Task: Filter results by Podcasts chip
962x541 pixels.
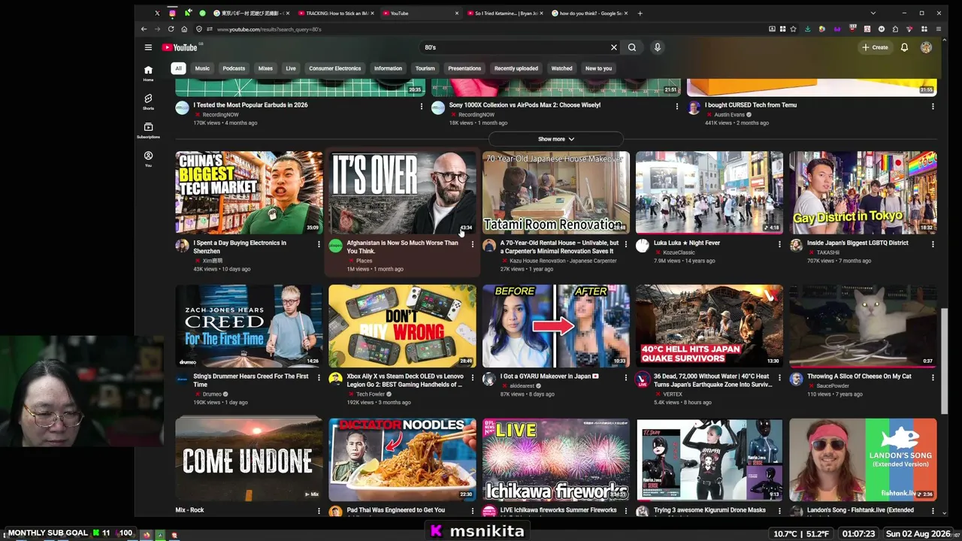Action: [x=234, y=68]
